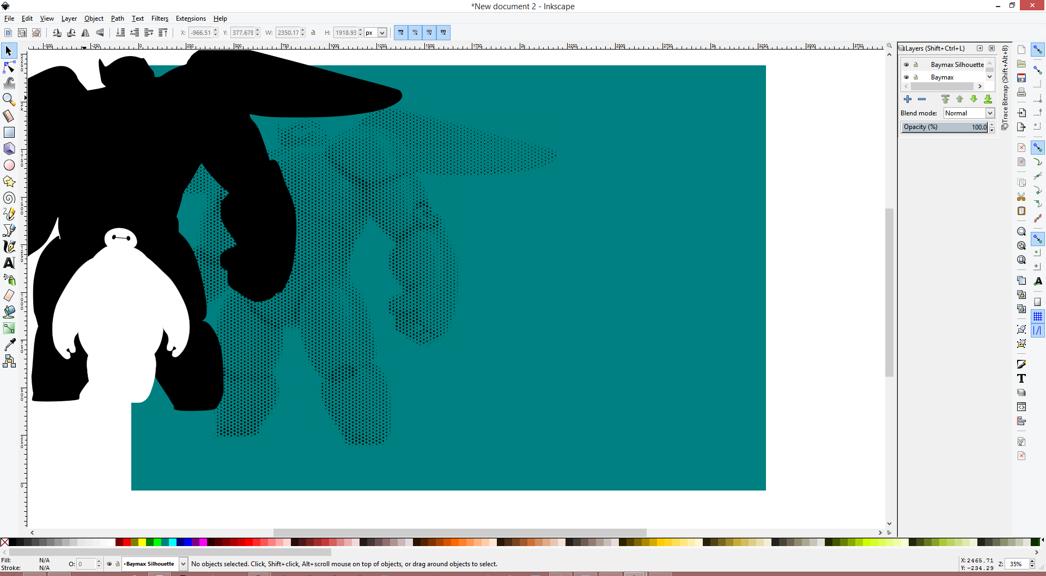This screenshot has height=576, width=1046.
Task: Select the Tweak objects tool
Action: pos(9,83)
